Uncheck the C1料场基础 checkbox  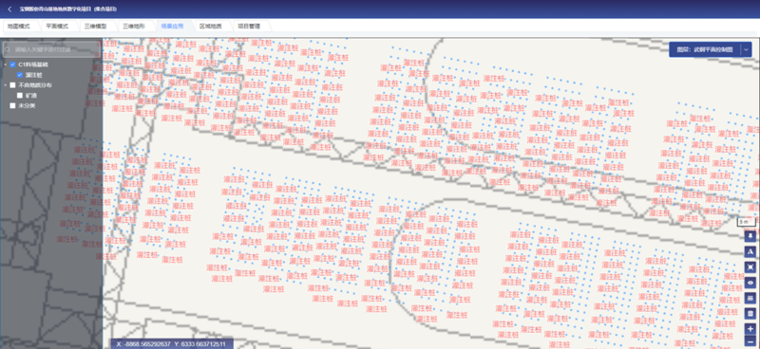(x=13, y=64)
